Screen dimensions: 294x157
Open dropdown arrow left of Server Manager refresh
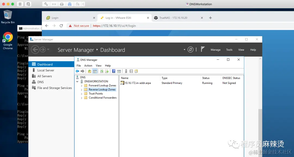(185, 50)
